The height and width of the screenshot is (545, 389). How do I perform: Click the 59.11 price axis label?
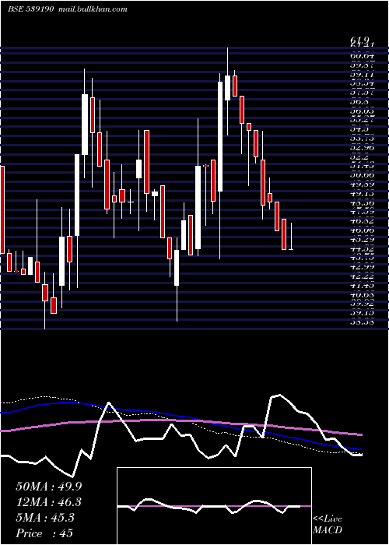tap(362, 74)
